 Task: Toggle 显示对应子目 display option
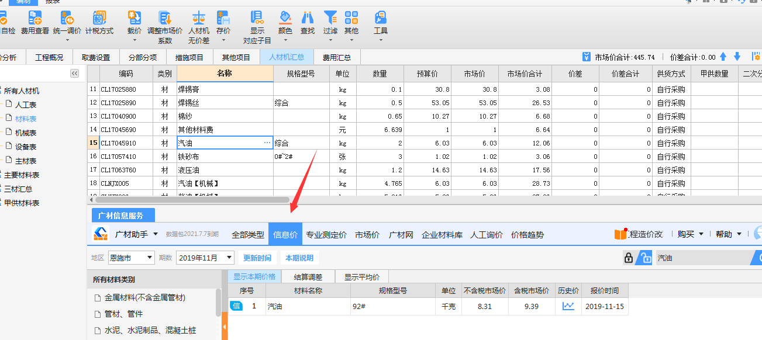[x=257, y=27]
